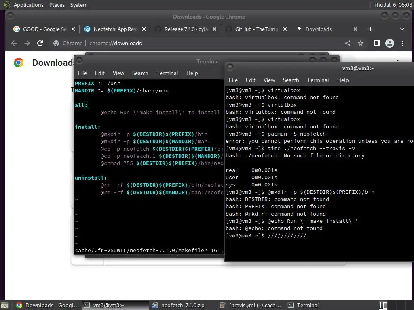
Task: Click the Chrome window menu button in titlebar
Action: coord(11,16)
